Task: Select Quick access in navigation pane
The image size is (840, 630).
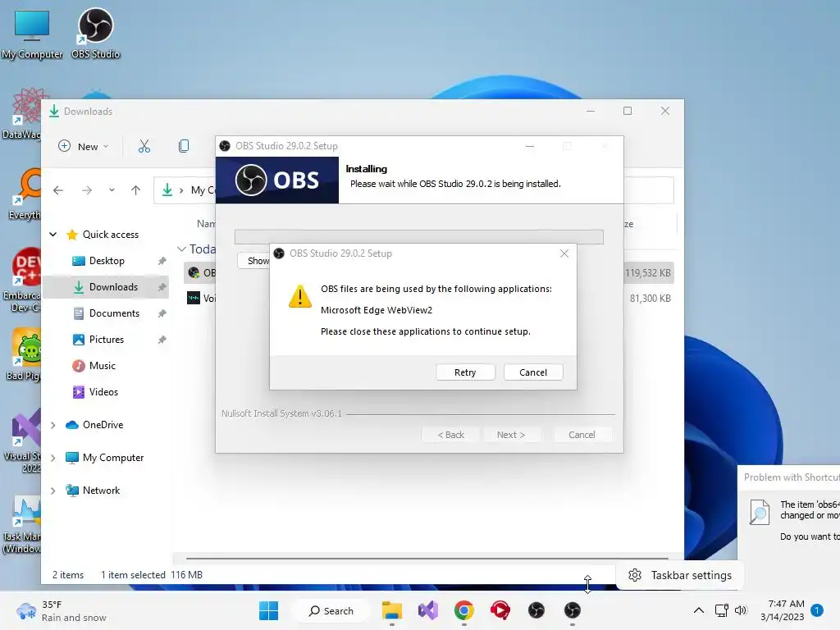Action: coord(110,234)
